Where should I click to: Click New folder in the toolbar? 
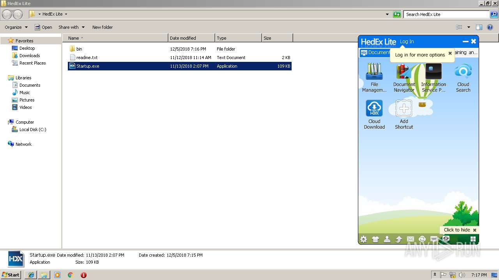tap(103, 27)
